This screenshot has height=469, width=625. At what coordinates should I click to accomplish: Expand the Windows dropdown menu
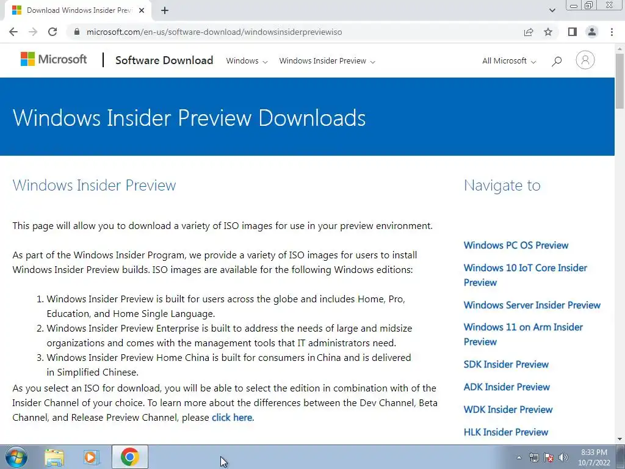[x=247, y=61]
